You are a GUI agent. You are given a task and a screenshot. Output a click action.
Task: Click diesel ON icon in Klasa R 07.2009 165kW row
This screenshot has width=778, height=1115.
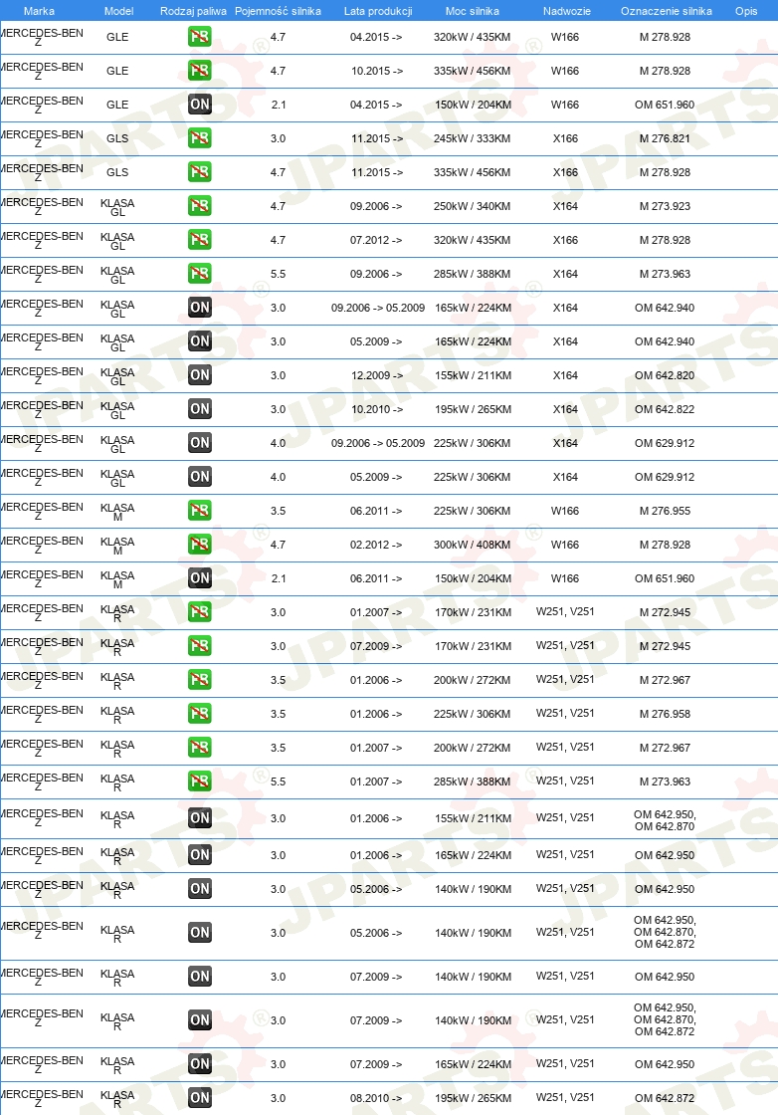point(200,1064)
